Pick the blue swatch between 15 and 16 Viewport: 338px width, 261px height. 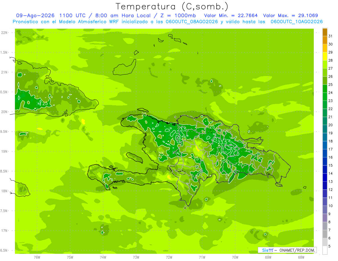click(325, 161)
